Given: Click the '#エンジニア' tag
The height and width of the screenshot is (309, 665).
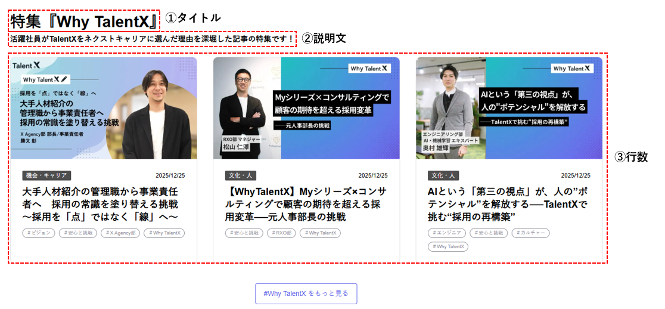Looking at the screenshot, I should 446,233.
